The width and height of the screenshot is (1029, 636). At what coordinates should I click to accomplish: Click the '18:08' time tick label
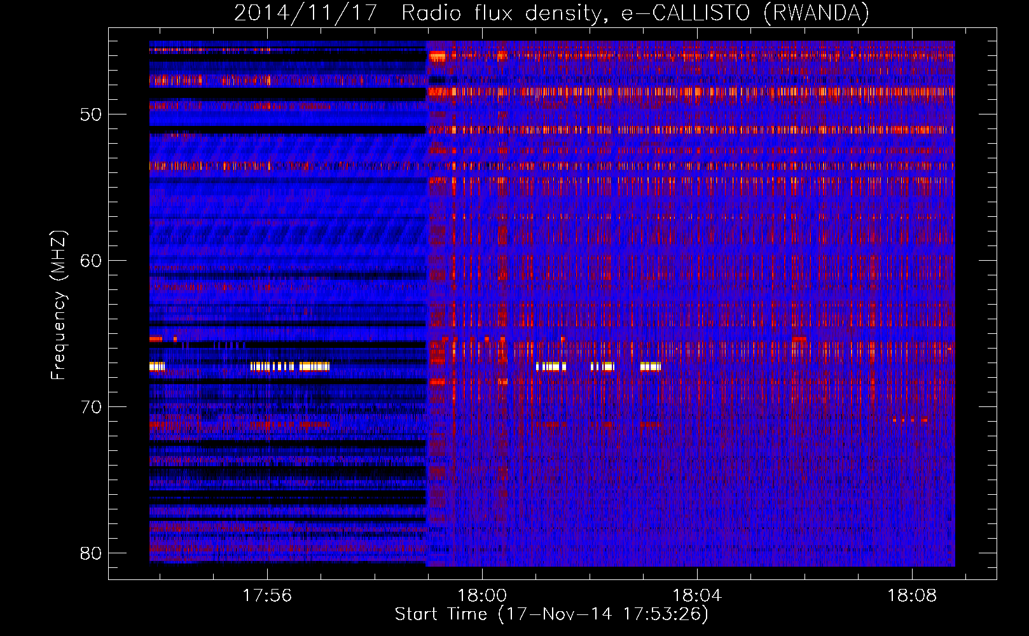[912, 595]
